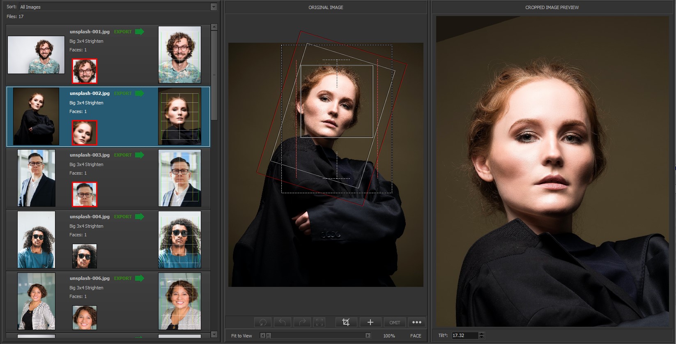Click Fit to View

[241, 336]
